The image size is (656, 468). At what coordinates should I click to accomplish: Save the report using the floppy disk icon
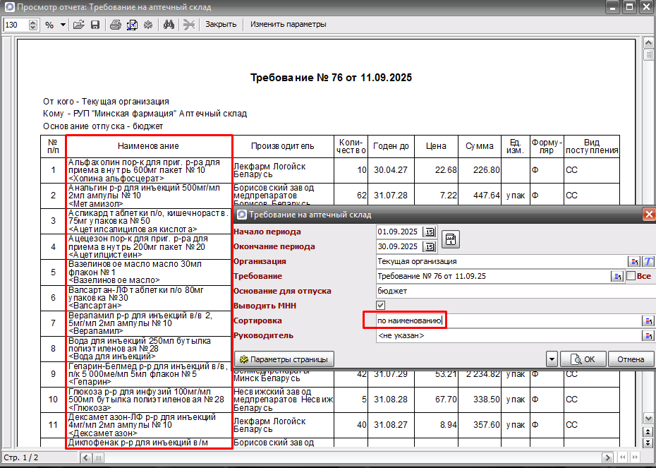(x=95, y=25)
